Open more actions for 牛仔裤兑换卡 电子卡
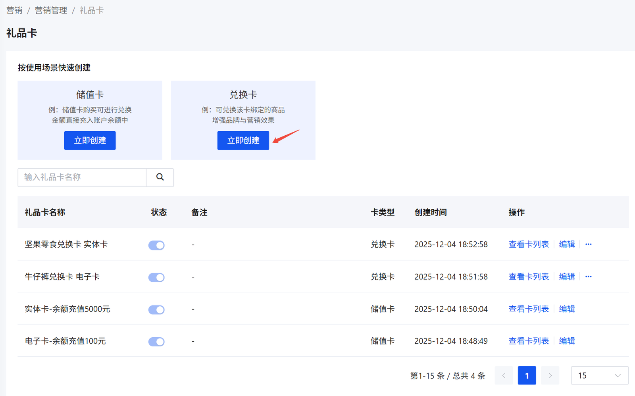Screen dimensions: 635x396 [588, 277]
